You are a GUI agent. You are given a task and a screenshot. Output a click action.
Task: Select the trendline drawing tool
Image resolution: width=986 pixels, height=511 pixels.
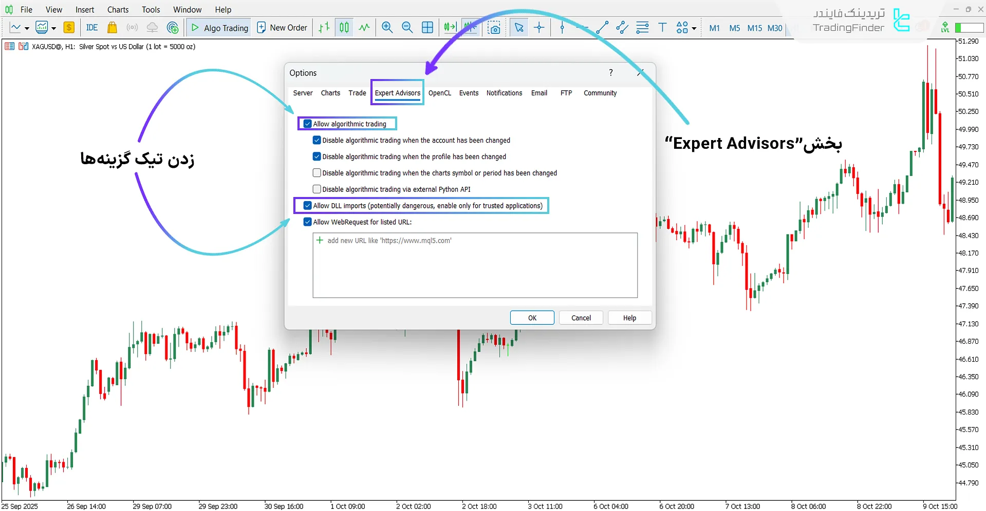pyautogui.click(x=602, y=28)
